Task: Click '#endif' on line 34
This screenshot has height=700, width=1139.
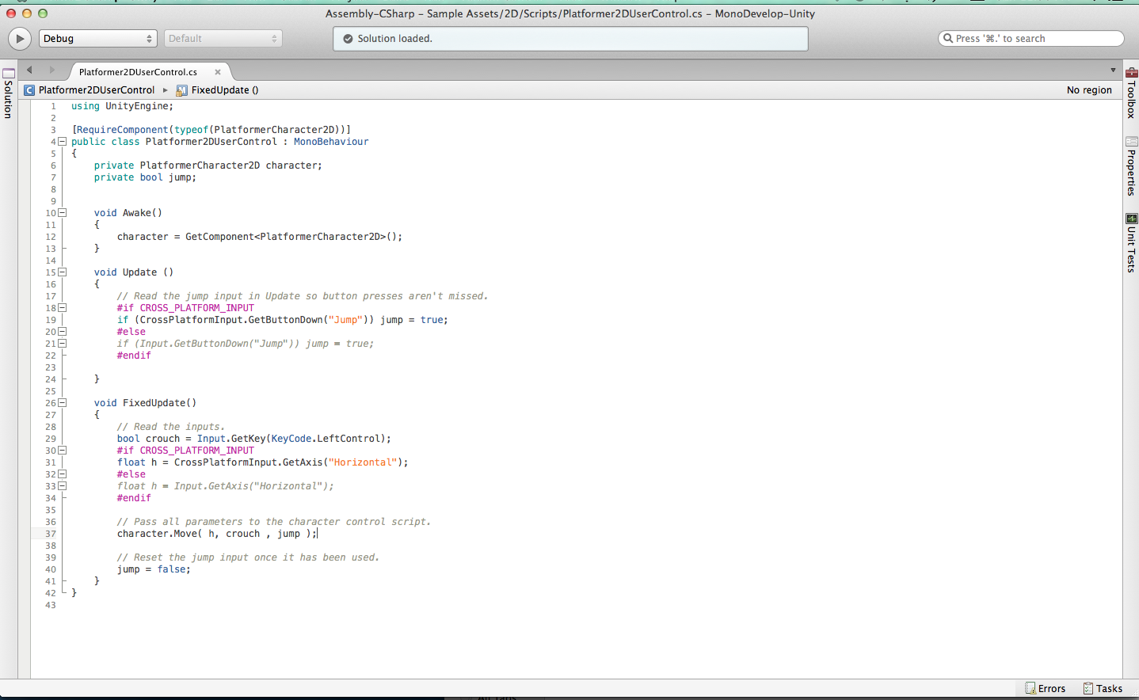Action: [134, 498]
